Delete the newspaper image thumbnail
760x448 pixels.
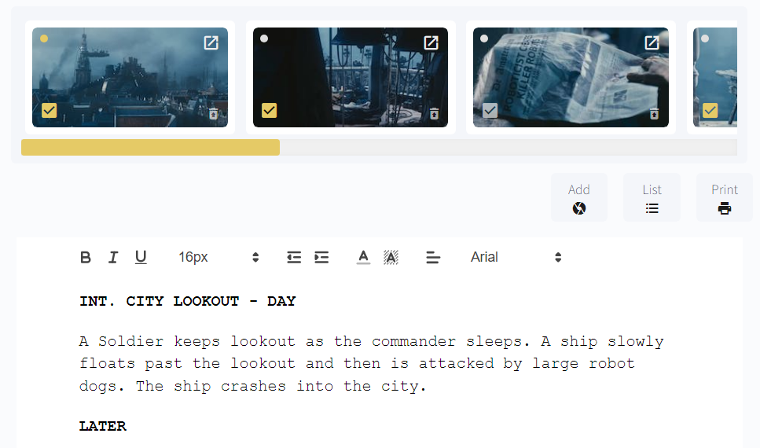point(654,114)
